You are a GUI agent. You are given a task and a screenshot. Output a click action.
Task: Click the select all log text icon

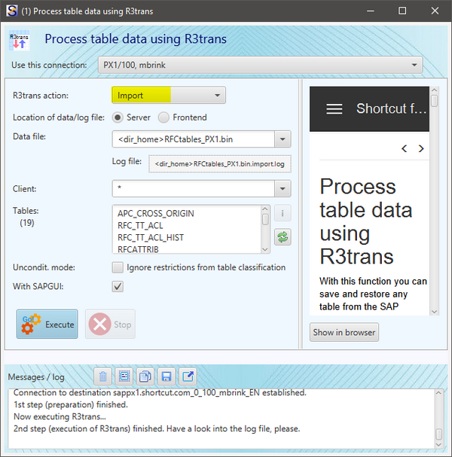coord(125,376)
